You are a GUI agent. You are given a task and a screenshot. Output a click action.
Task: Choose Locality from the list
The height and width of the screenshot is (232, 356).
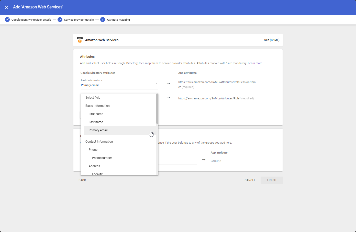[x=118, y=173]
